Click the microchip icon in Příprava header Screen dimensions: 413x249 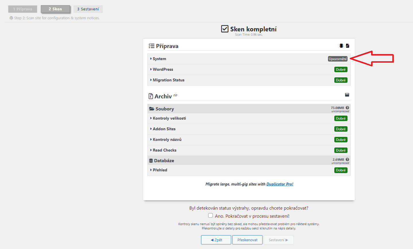tap(341, 46)
